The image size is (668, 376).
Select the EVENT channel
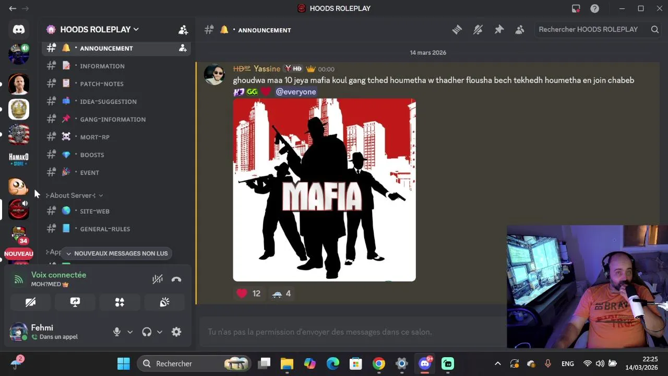coord(116,172)
